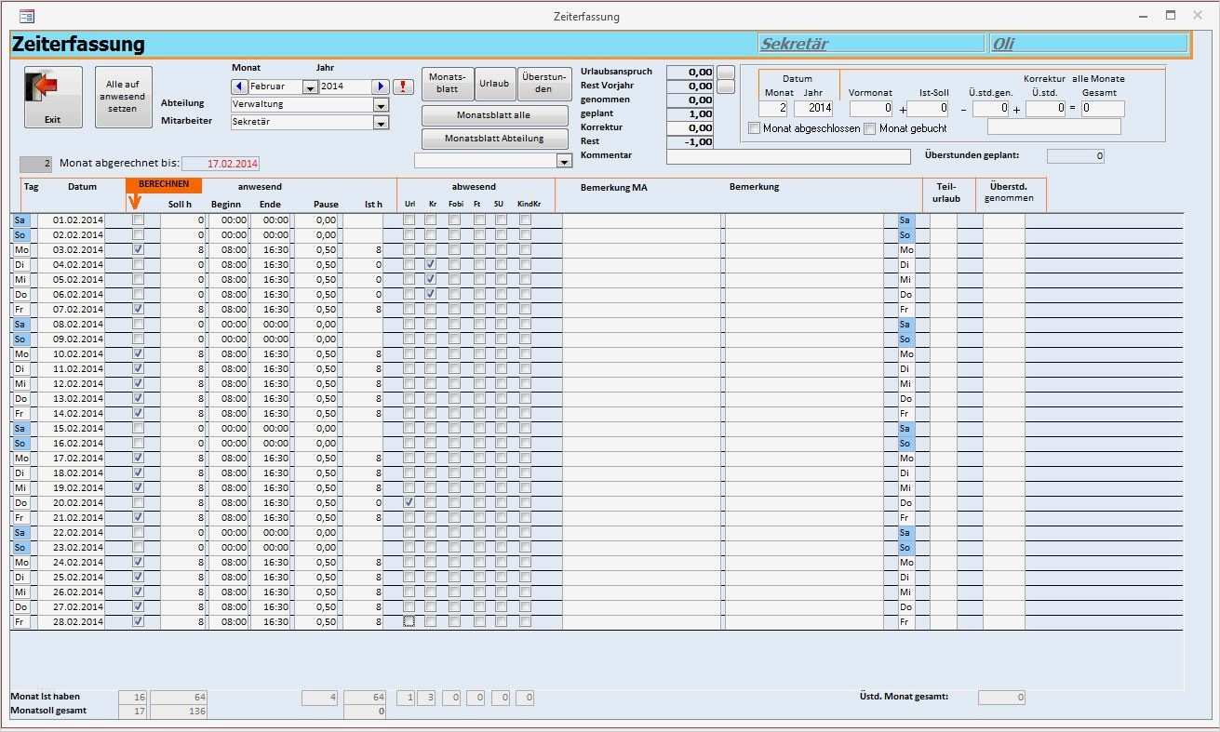Go to previous month with blue left arrow

coord(239,86)
